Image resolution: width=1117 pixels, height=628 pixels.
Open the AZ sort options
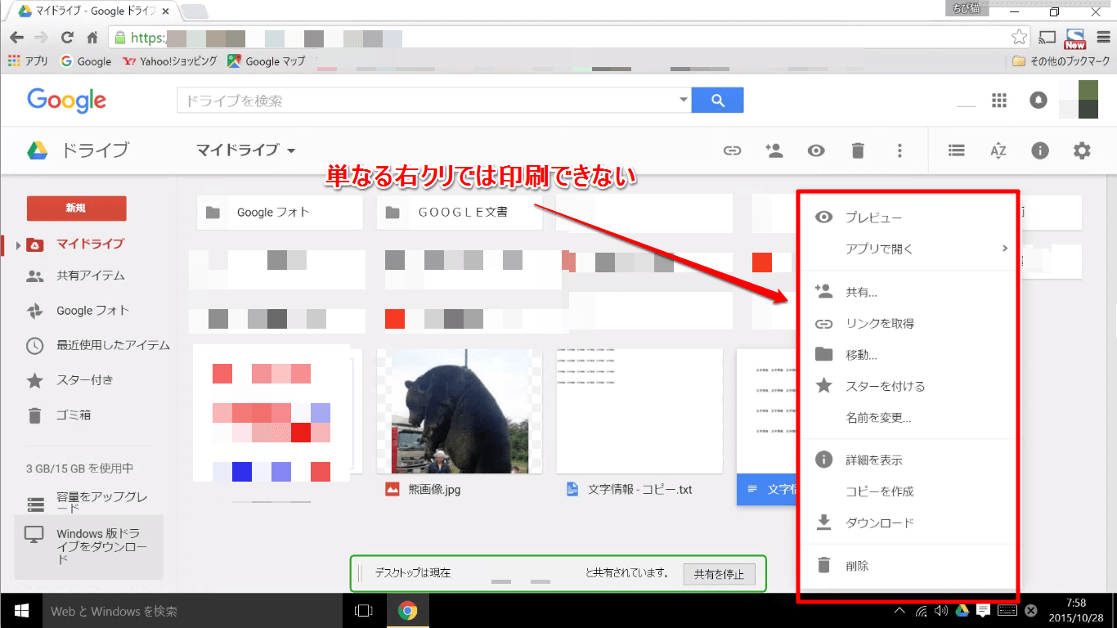coord(998,150)
